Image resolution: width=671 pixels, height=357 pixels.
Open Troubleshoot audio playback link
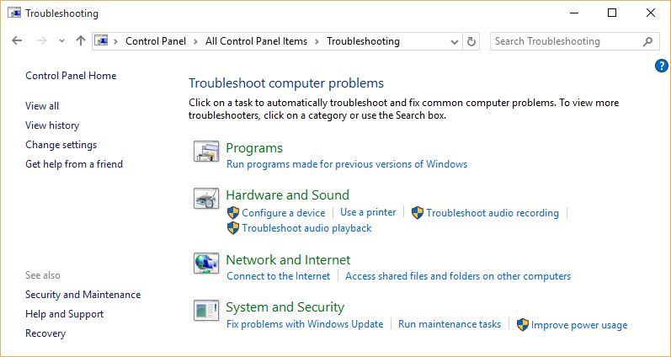306,228
